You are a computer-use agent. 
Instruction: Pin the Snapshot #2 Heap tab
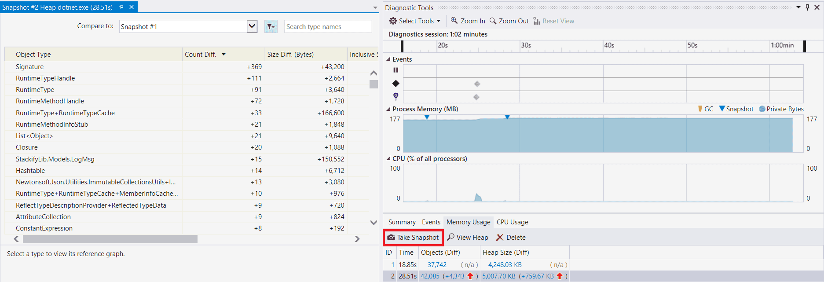click(121, 7)
